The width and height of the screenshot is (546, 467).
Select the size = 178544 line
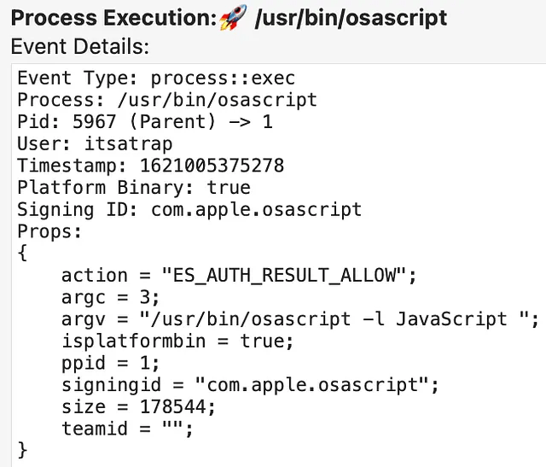click(139, 406)
